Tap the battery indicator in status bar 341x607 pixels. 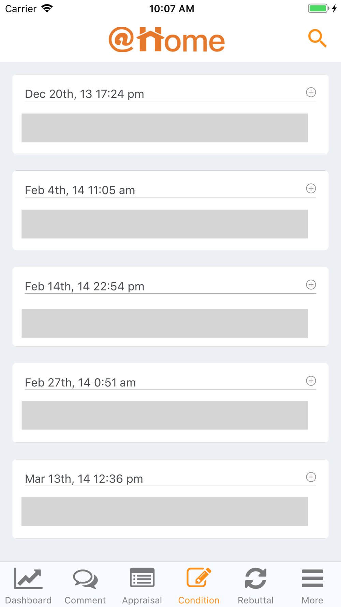pos(318,9)
